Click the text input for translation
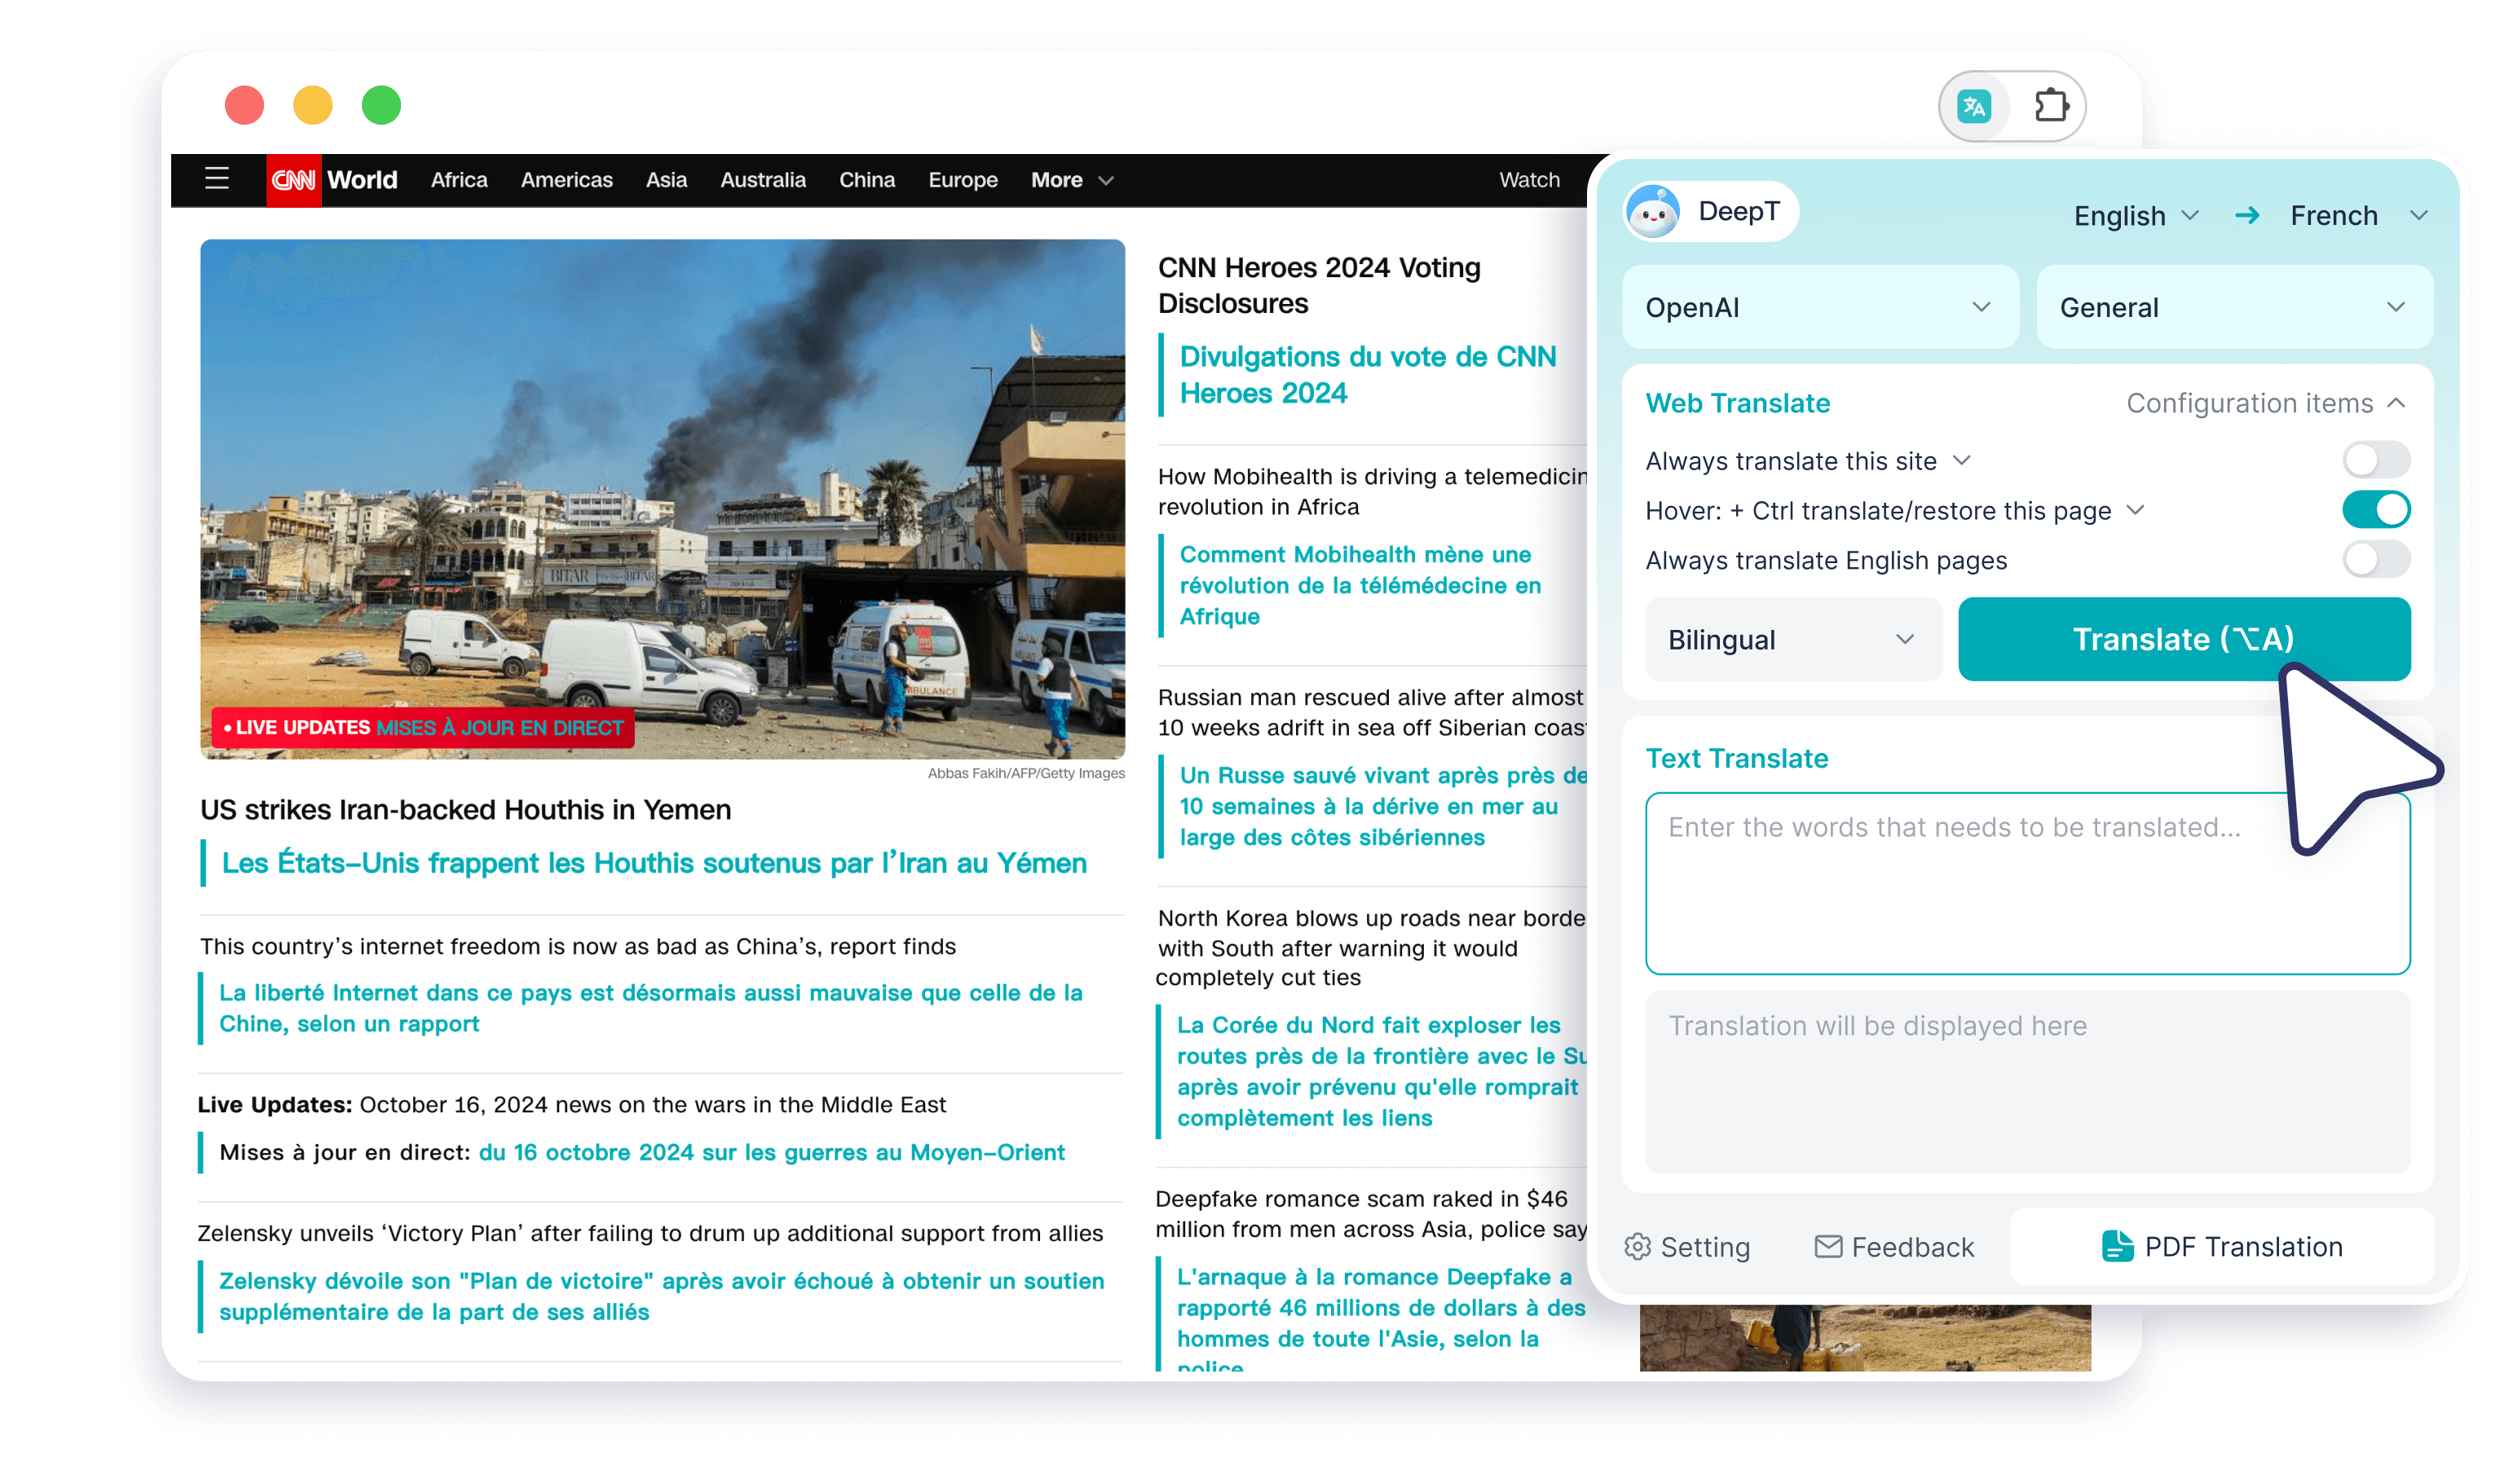Viewport: 2504px width, 1484px height. click(x=2027, y=883)
